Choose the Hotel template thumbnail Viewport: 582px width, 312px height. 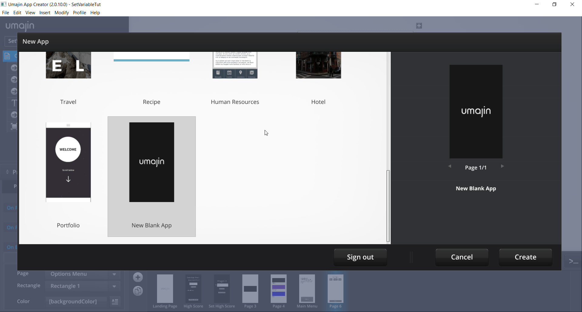pos(318,65)
